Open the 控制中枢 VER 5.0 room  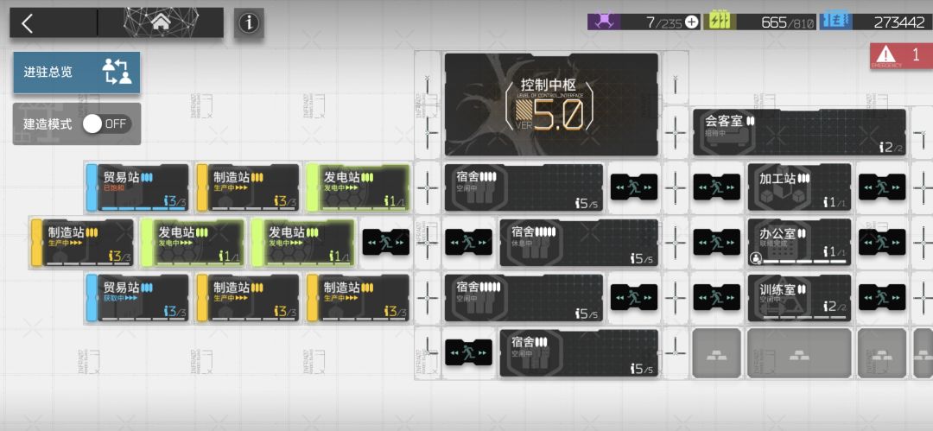(551, 105)
